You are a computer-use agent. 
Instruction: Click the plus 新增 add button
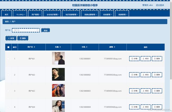[11, 38]
